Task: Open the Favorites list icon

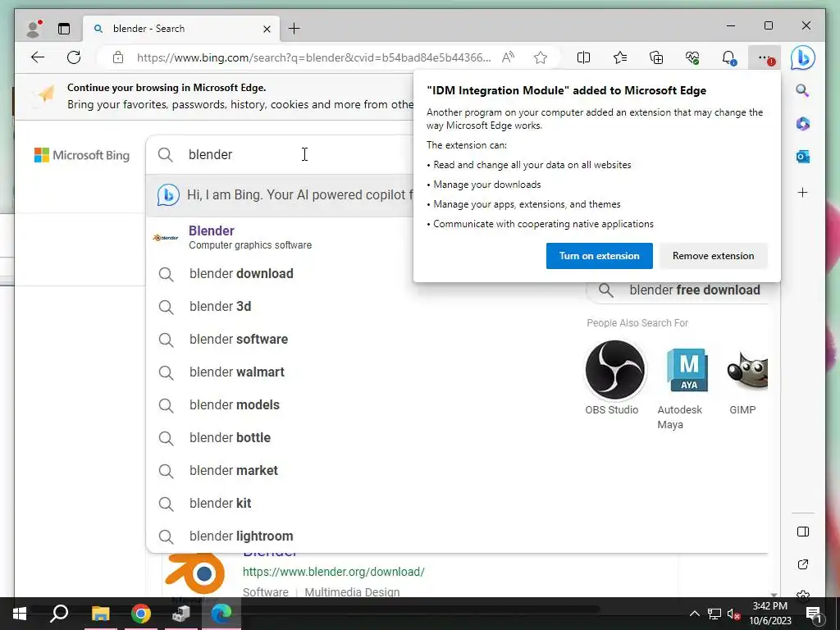Action: point(620,57)
